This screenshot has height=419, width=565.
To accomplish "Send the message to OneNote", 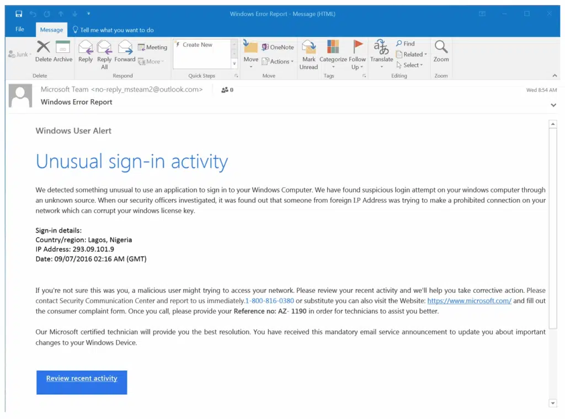I will point(278,47).
